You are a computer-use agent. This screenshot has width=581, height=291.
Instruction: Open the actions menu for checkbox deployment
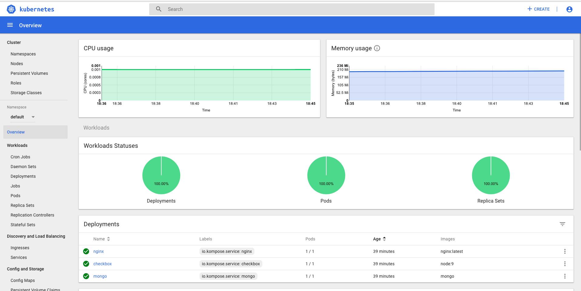(565, 264)
